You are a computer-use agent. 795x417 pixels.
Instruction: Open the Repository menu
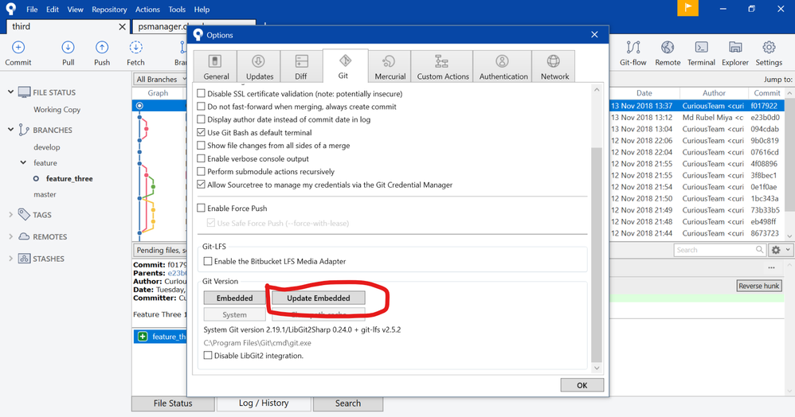point(109,9)
